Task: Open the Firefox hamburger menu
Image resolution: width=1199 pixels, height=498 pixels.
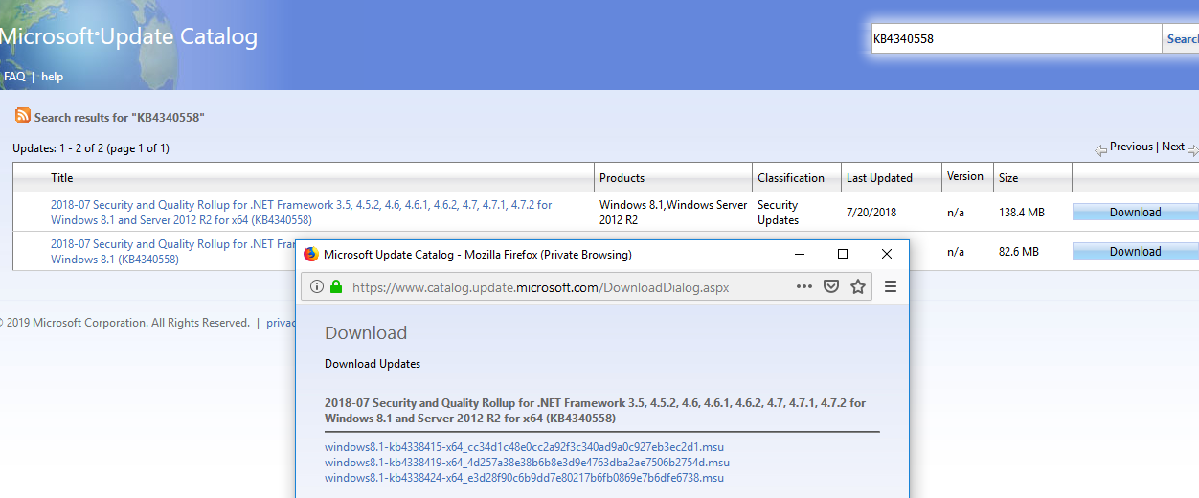Action: 891,287
